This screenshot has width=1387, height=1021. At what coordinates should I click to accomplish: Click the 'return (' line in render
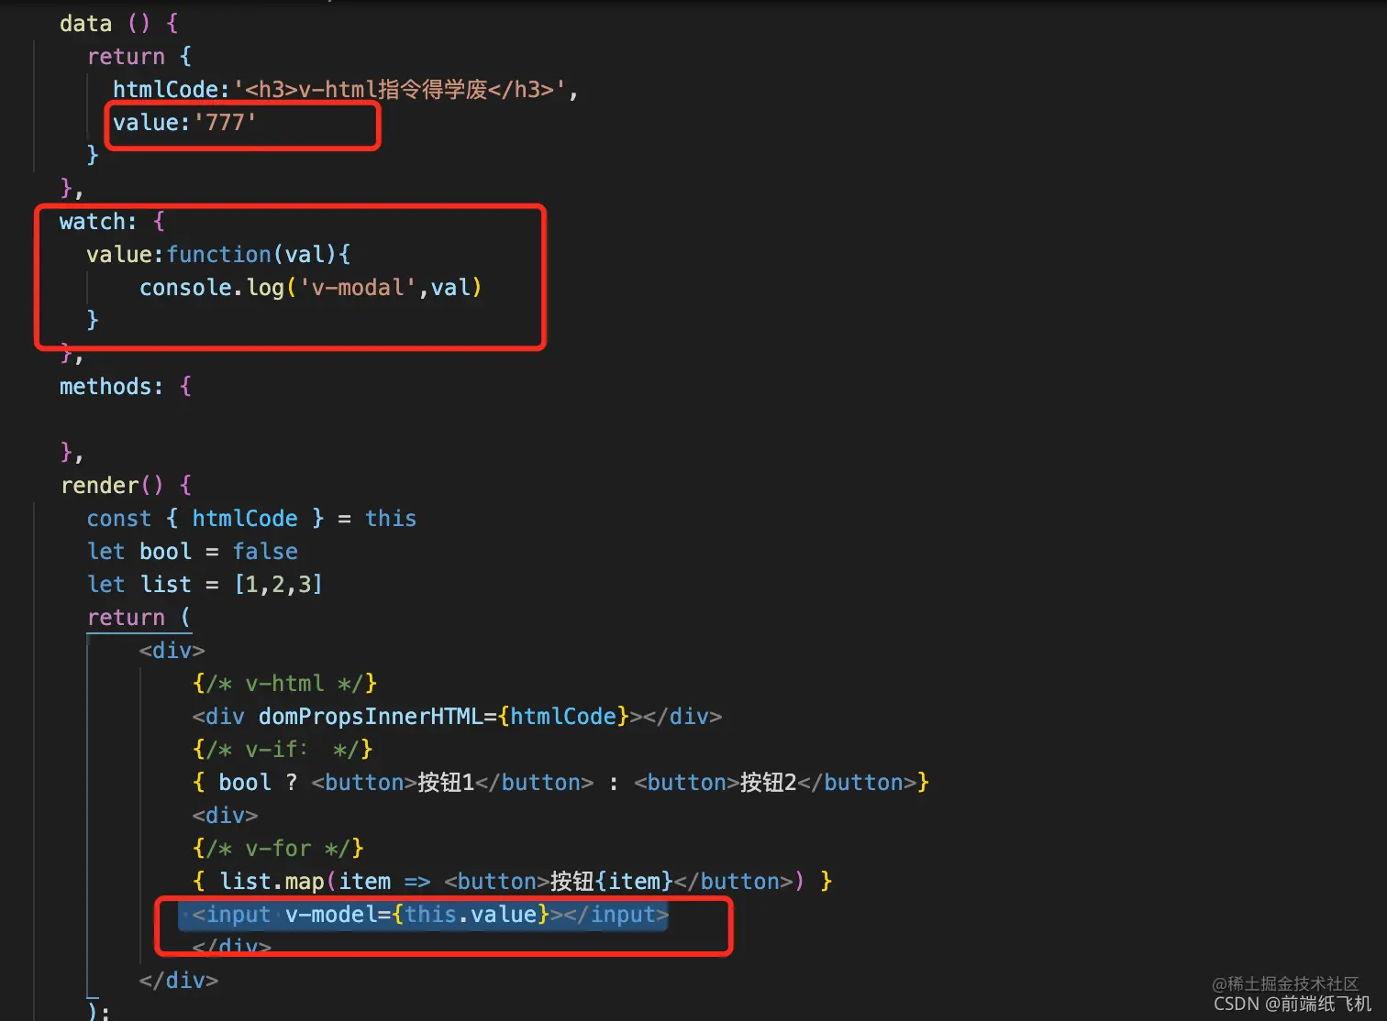tap(139, 617)
